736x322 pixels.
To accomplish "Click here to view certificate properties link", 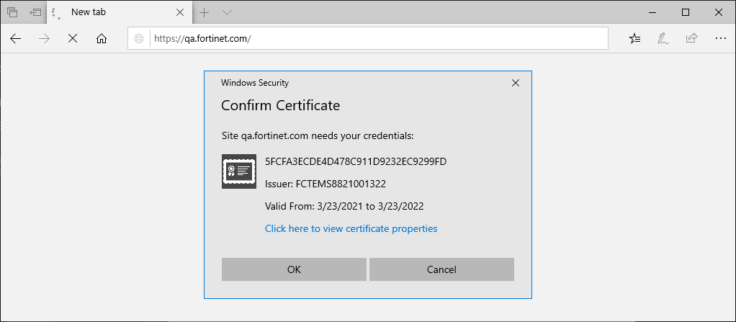I will [x=351, y=228].
